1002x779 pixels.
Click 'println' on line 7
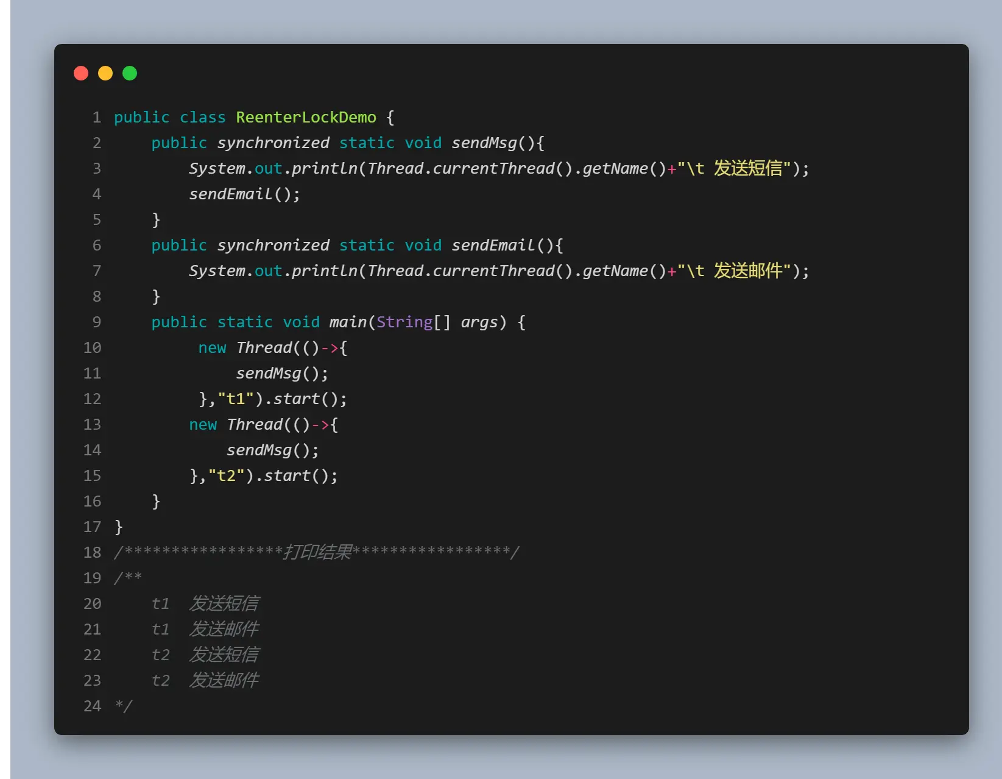point(325,271)
